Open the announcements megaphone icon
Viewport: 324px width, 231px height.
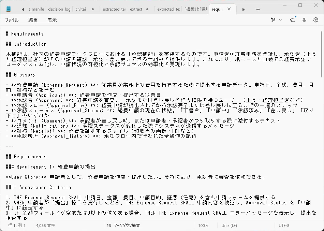(293, 20)
